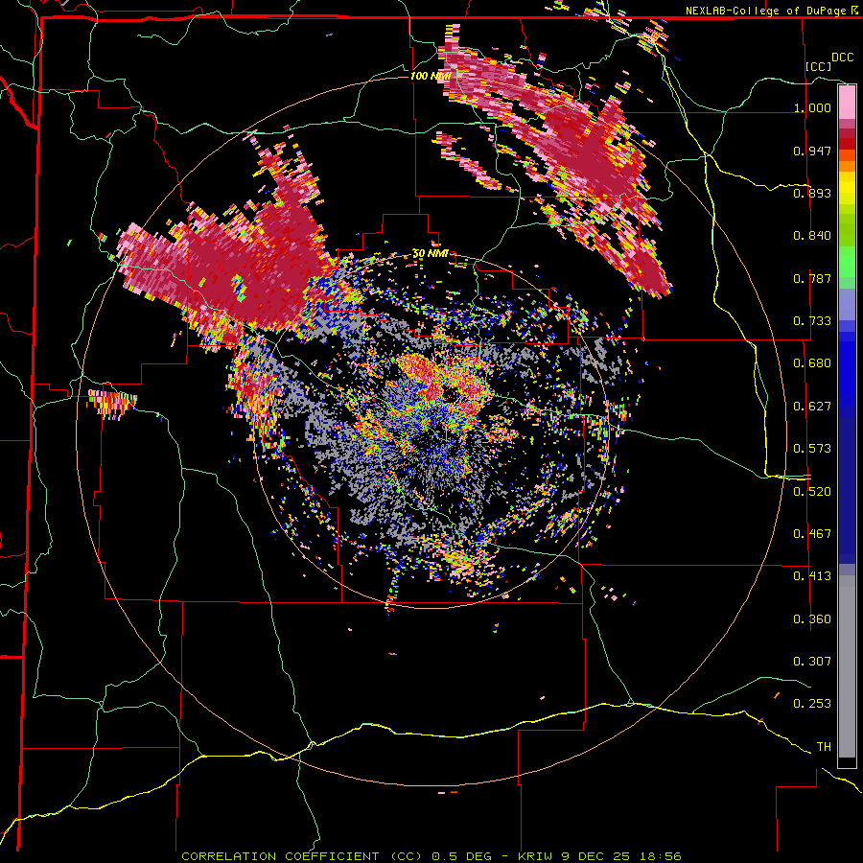This screenshot has height=863, width=863.
Task: Click the 1.000 color scale value
Action: (812, 107)
